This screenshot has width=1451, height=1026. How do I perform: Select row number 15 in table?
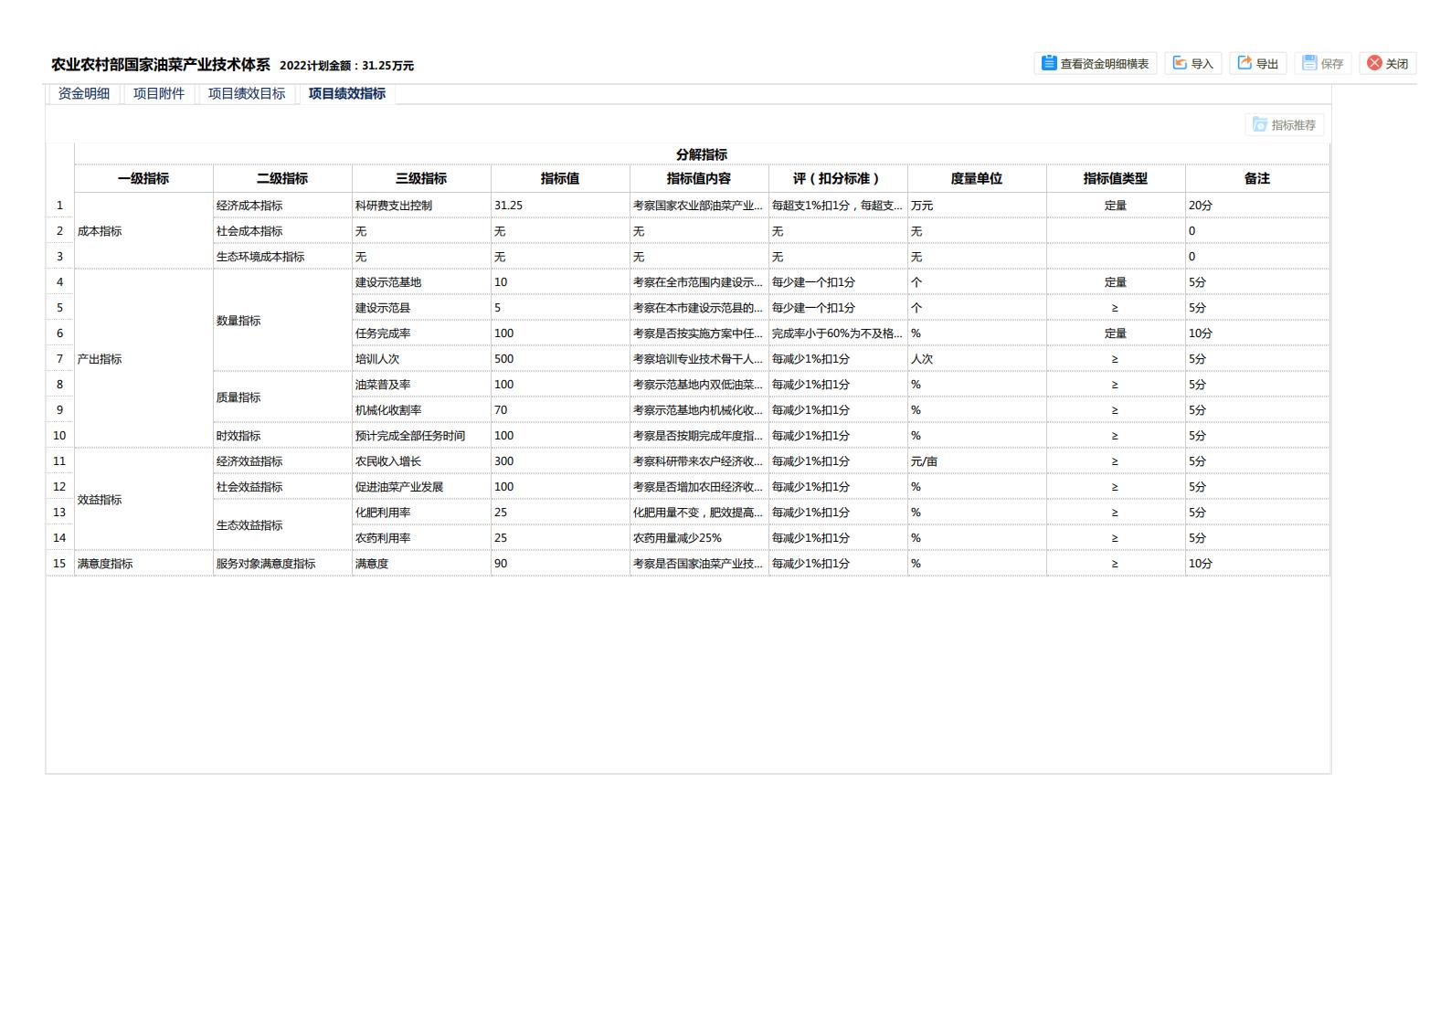click(59, 564)
